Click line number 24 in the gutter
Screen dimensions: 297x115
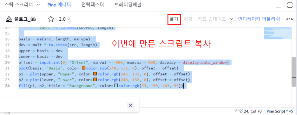(7, 86)
